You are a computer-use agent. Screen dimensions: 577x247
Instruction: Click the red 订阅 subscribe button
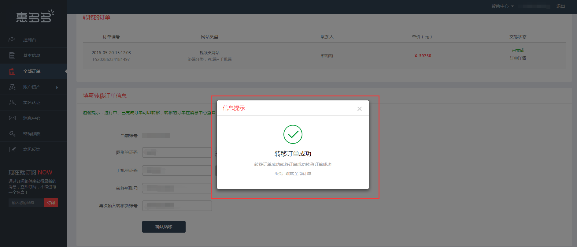(51, 203)
